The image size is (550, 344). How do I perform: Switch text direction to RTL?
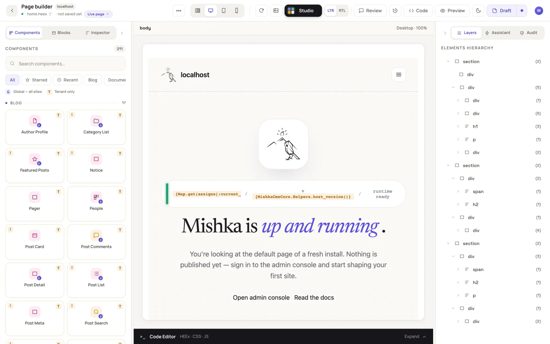(x=342, y=11)
